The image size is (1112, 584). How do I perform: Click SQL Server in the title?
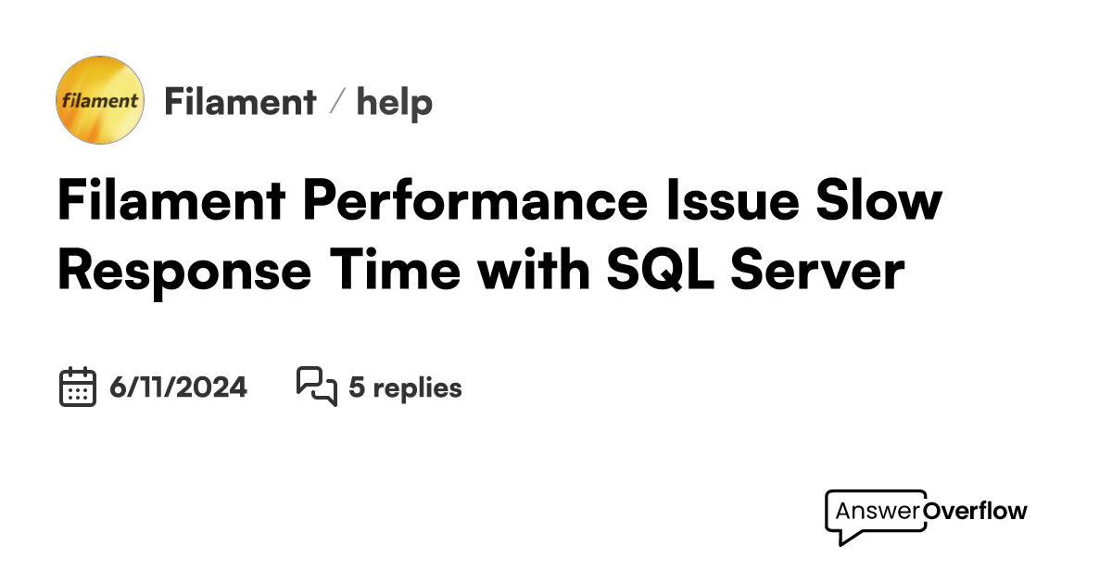pyautogui.click(x=755, y=271)
